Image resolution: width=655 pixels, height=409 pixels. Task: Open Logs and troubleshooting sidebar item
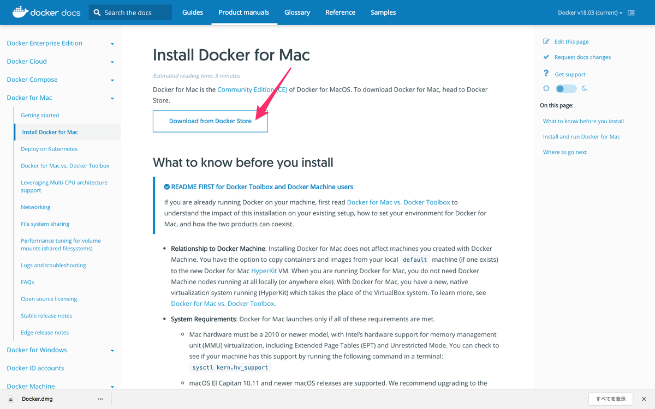pyautogui.click(x=53, y=266)
